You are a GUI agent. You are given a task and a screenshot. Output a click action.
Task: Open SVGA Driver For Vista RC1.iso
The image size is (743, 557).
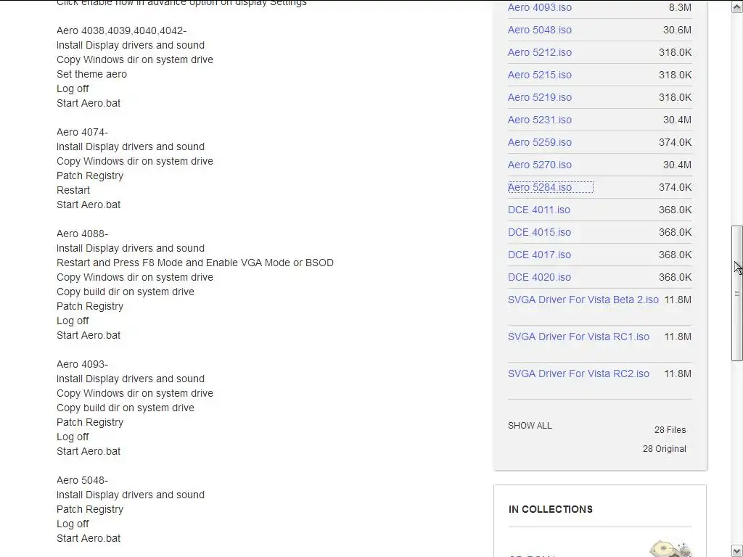click(x=578, y=337)
